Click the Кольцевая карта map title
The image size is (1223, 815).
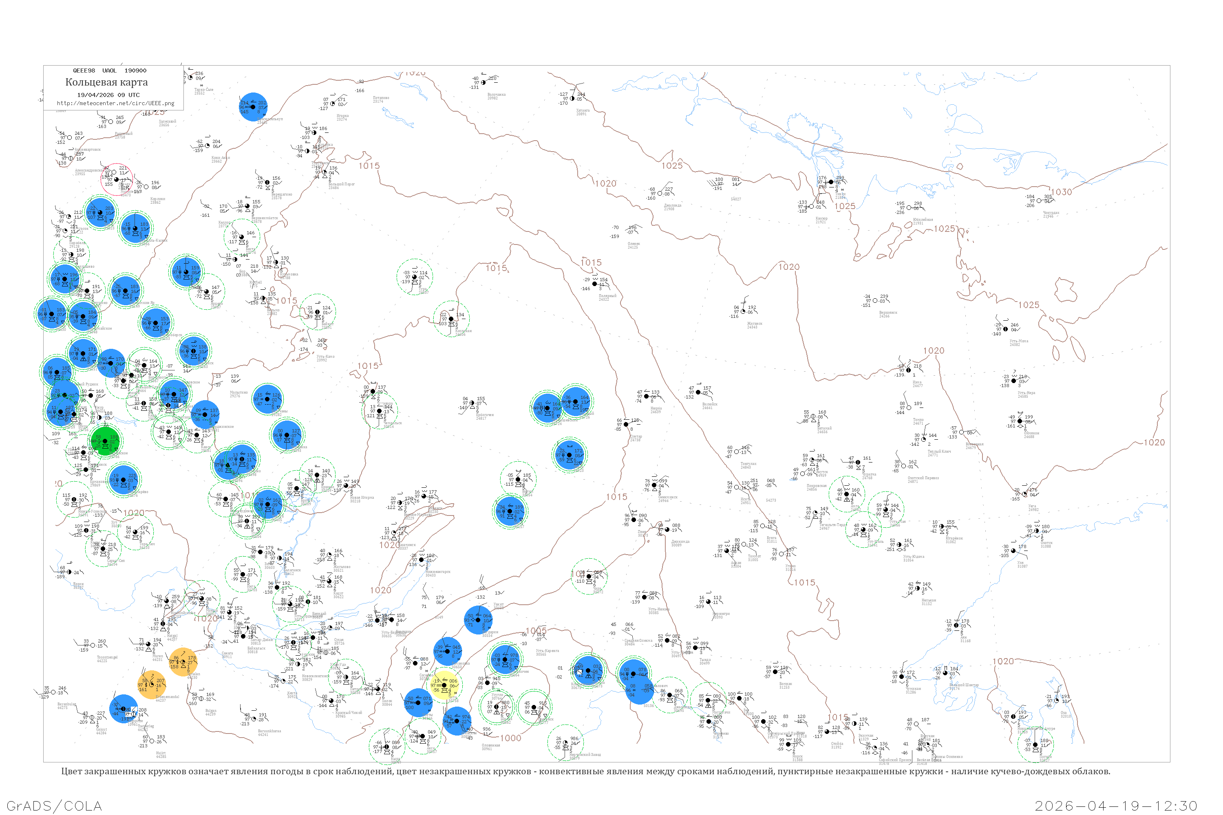[x=106, y=82]
